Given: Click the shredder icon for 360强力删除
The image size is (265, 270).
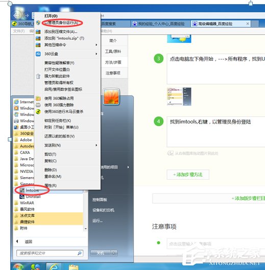Looking at the screenshot, I should (38, 105).
